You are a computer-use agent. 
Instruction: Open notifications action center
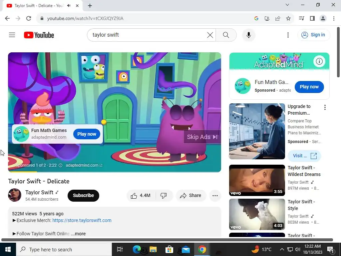pyautogui.click(x=330, y=249)
